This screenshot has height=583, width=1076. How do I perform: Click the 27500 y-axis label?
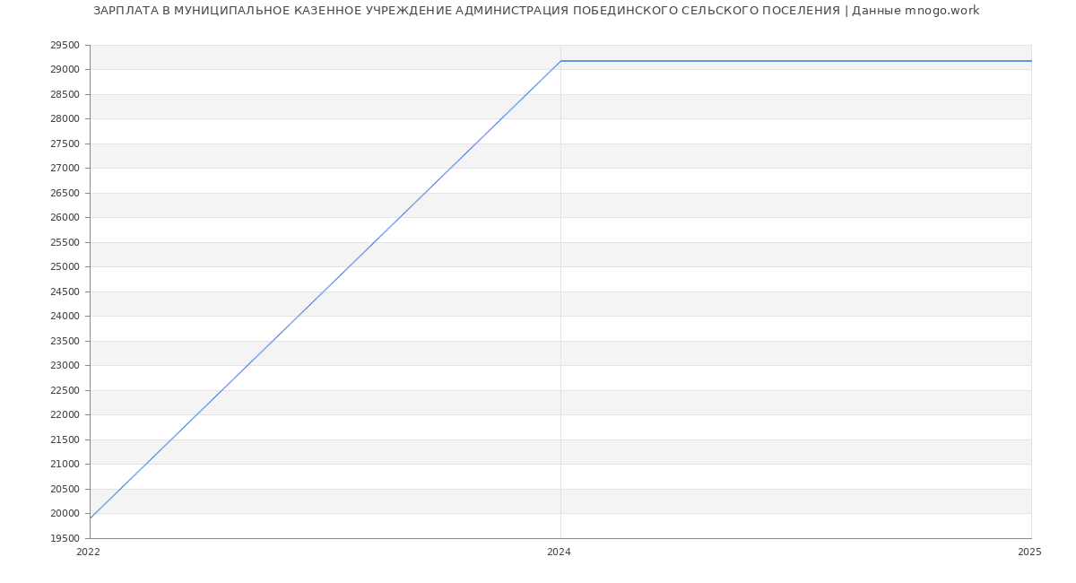[65, 144]
